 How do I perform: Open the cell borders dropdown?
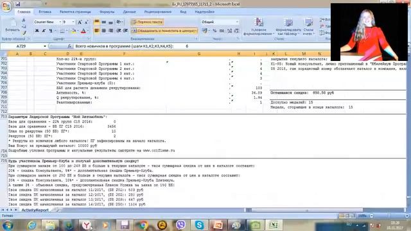67,31
